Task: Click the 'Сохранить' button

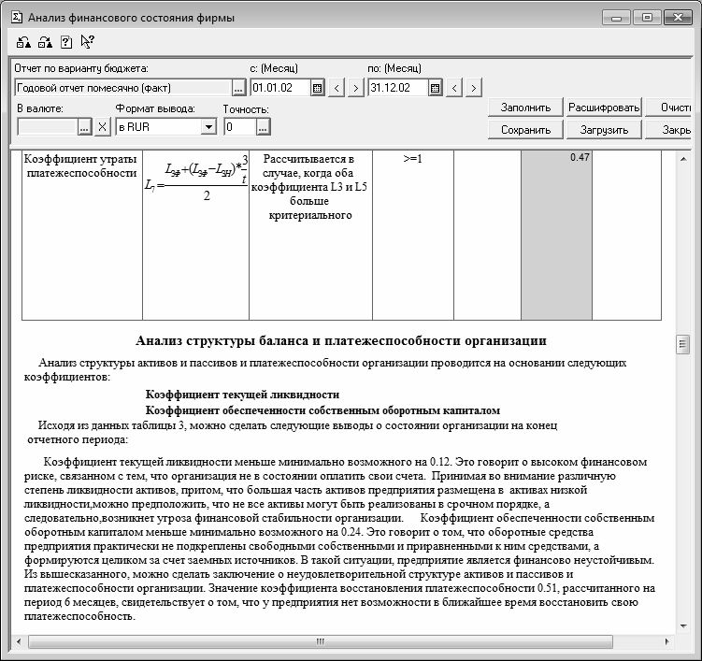Action: pos(525,130)
